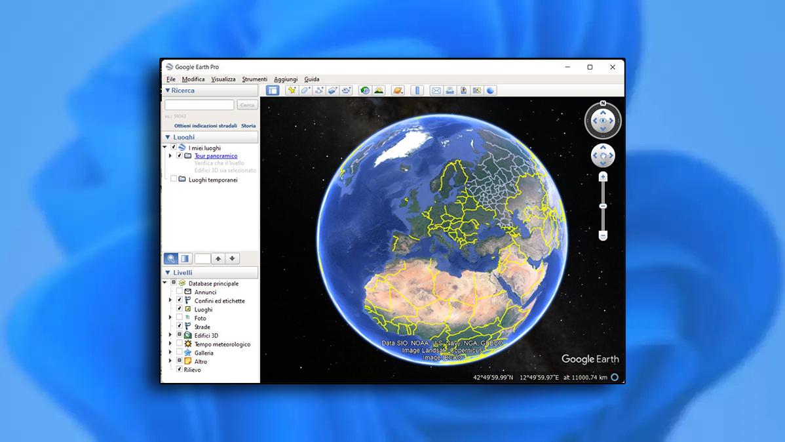Click the Add Placemark pushpin icon

[x=292, y=90]
